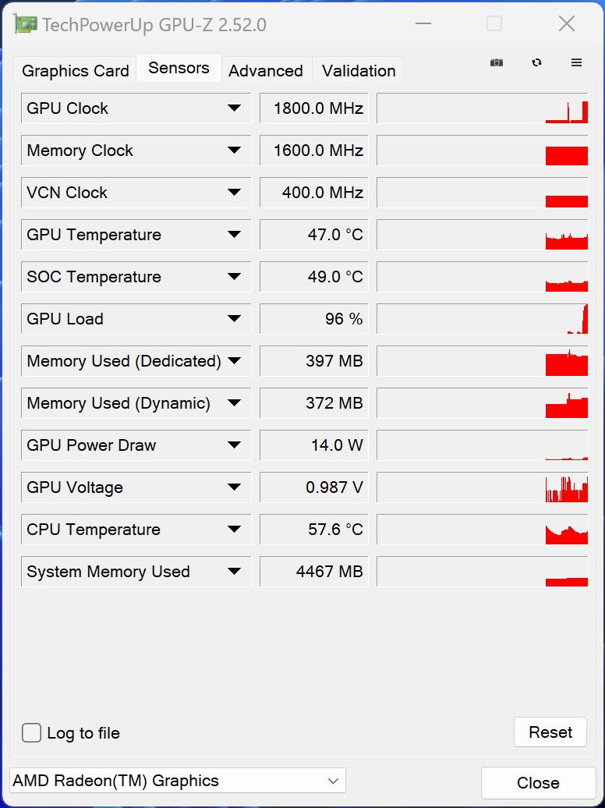Screen dimensions: 605x808
Task: Expand the GPU Clock sensor dropdown
Action: click(x=234, y=108)
